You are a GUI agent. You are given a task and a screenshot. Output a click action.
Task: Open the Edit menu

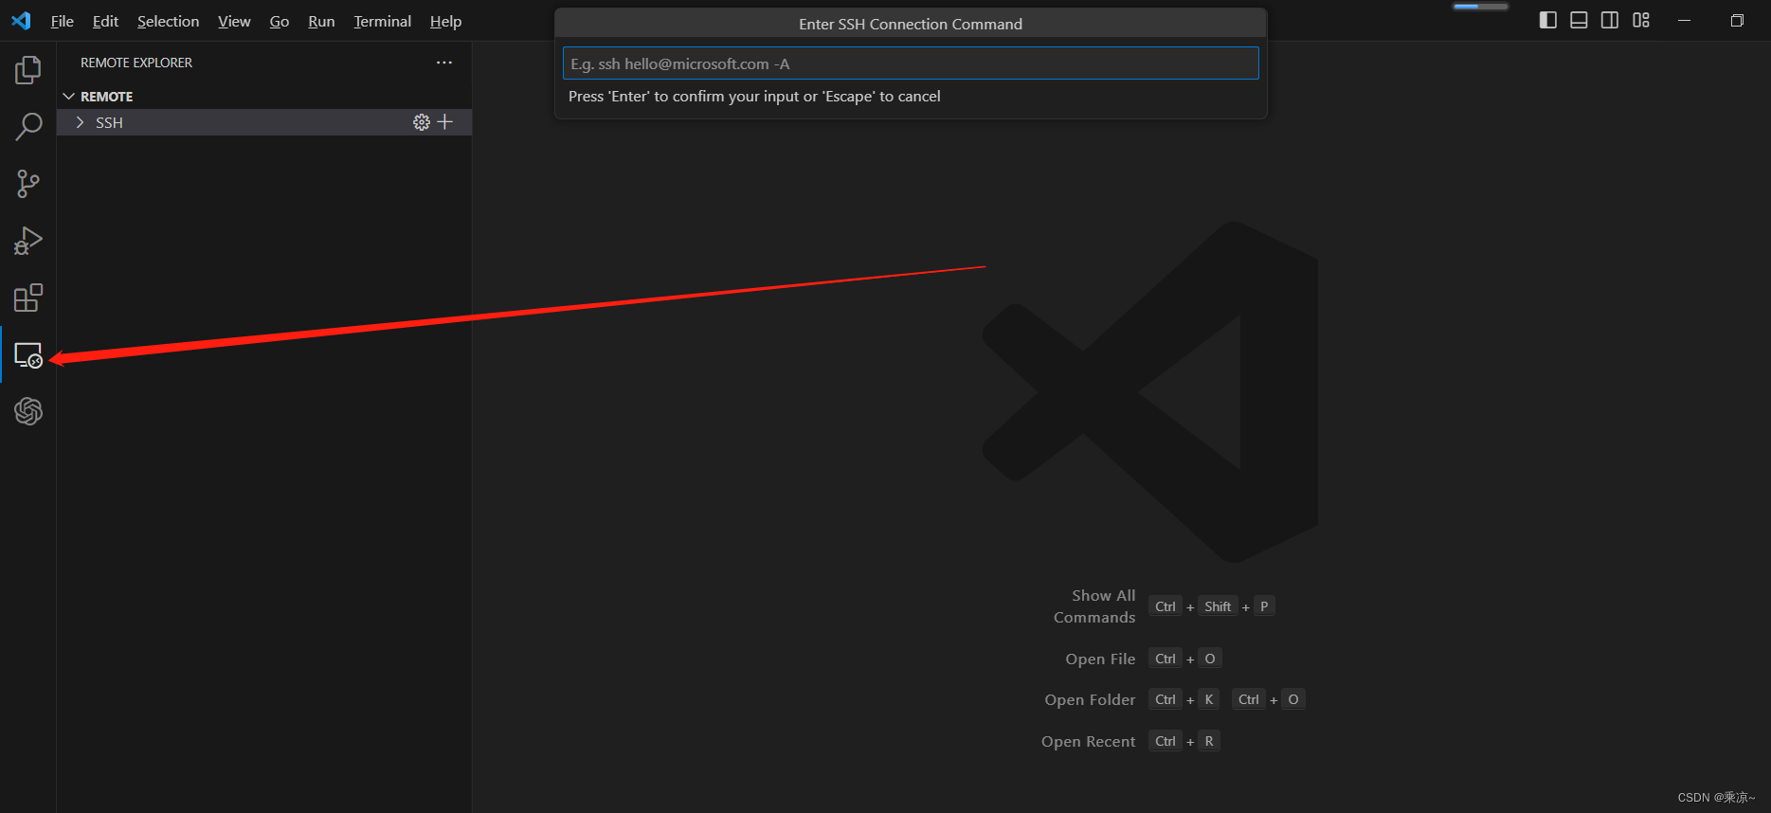(105, 21)
